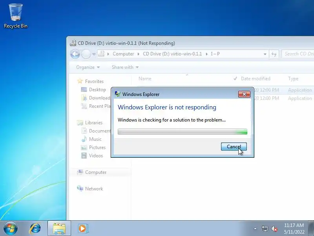Select Computer in navigation pane

(x=96, y=172)
